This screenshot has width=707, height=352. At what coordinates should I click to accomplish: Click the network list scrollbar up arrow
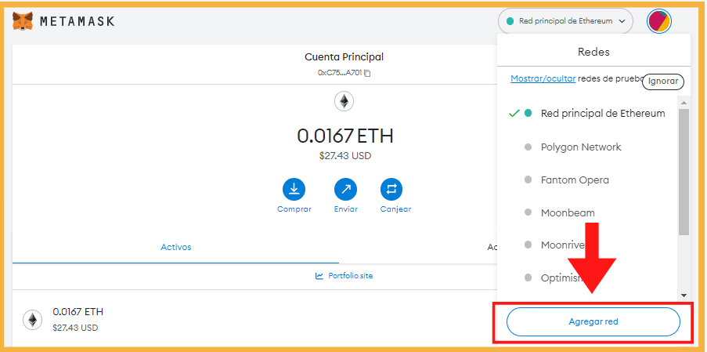tap(684, 103)
